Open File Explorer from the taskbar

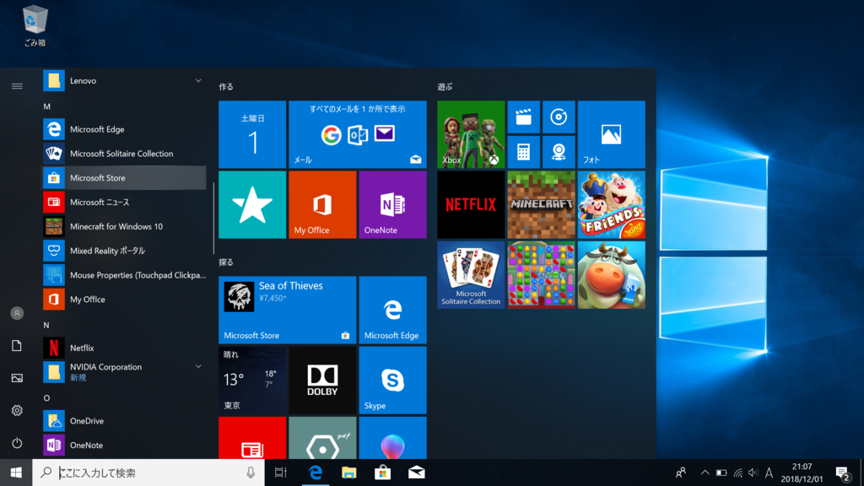coord(348,472)
